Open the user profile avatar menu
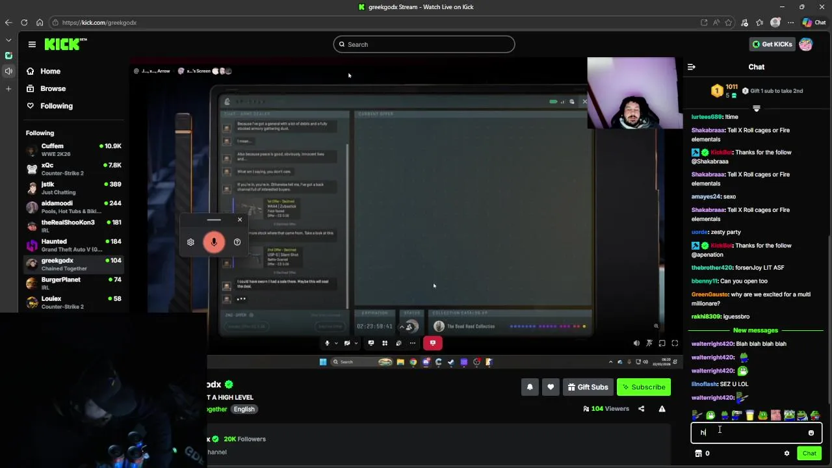The width and height of the screenshot is (832, 468). (x=805, y=44)
